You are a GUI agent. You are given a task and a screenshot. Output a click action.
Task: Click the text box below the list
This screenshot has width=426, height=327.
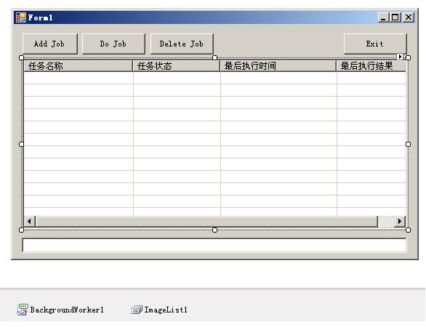click(214, 246)
